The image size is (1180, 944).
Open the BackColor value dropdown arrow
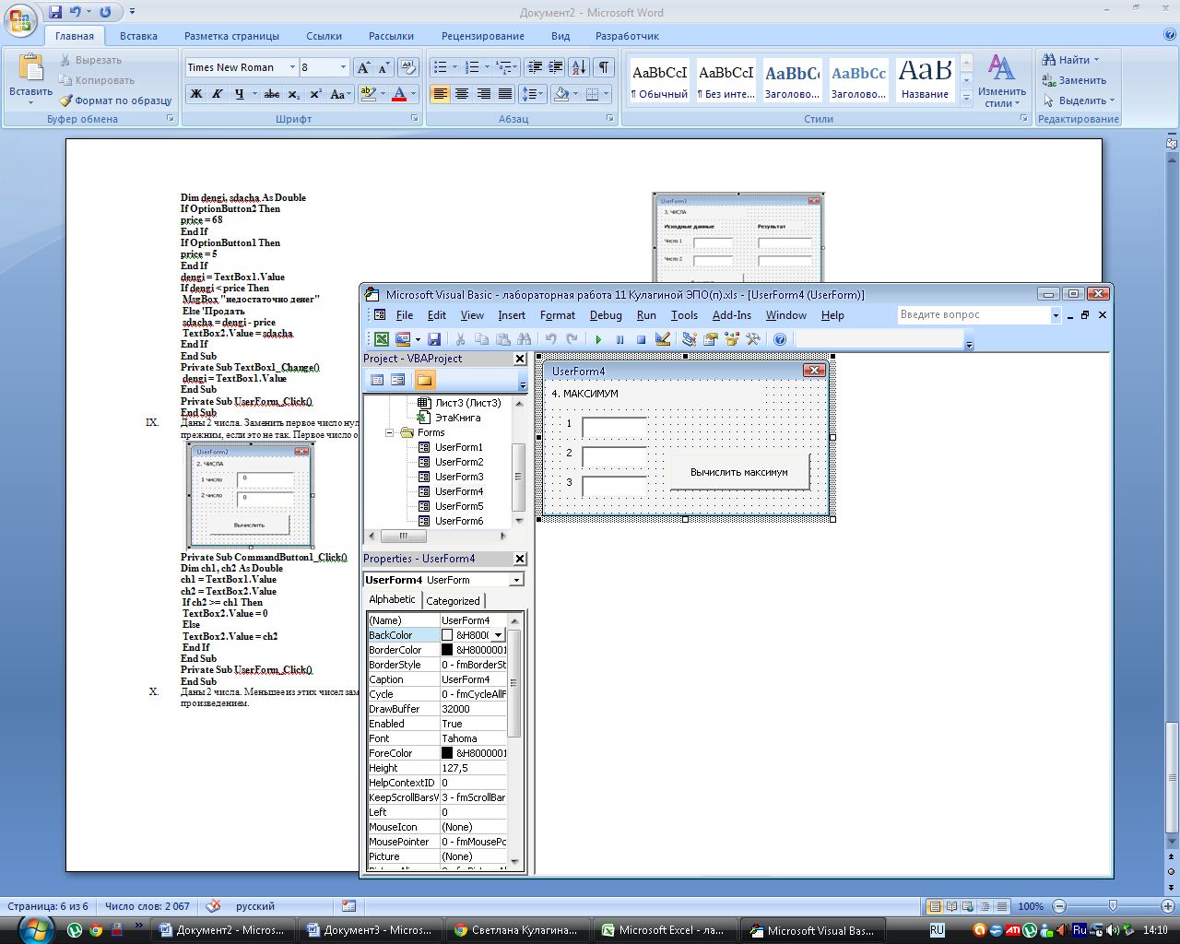click(499, 635)
